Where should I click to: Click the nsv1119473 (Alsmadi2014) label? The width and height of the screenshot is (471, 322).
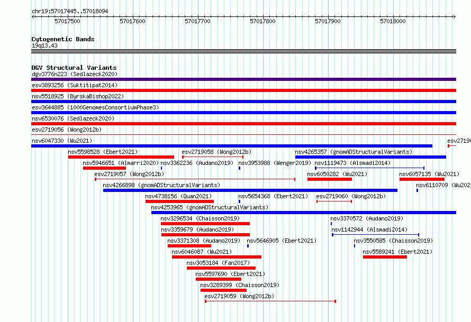pos(352,163)
